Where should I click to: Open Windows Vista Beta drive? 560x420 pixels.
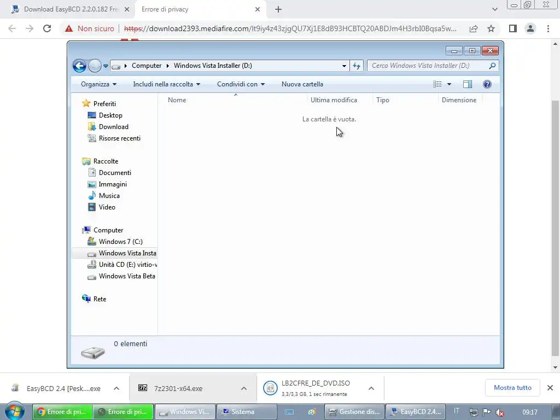122,276
